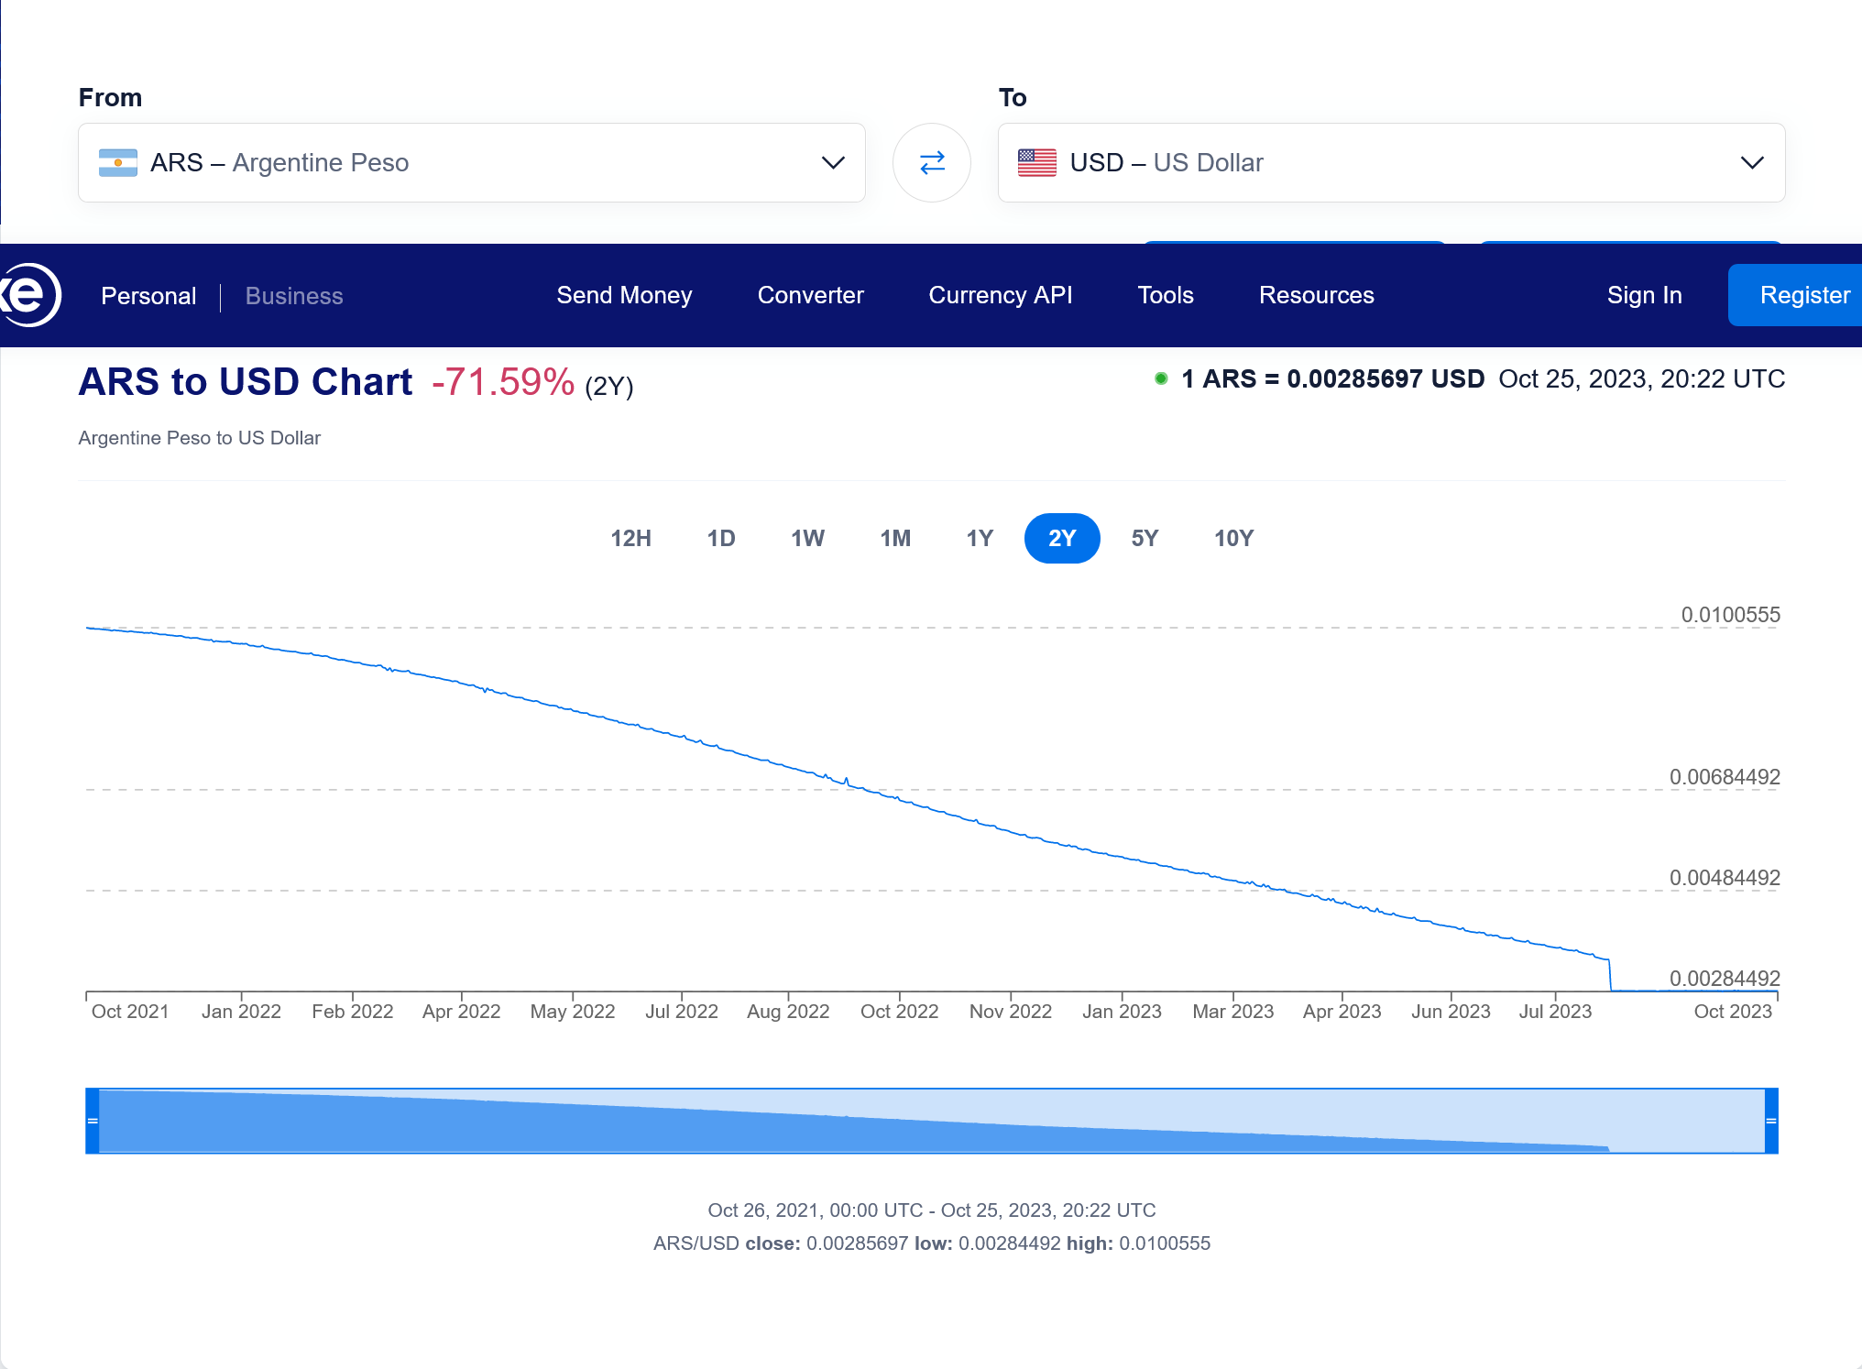Click the swap currencies arrows icon
The width and height of the screenshot is (1862, 1369).
(x=932, y=163)
